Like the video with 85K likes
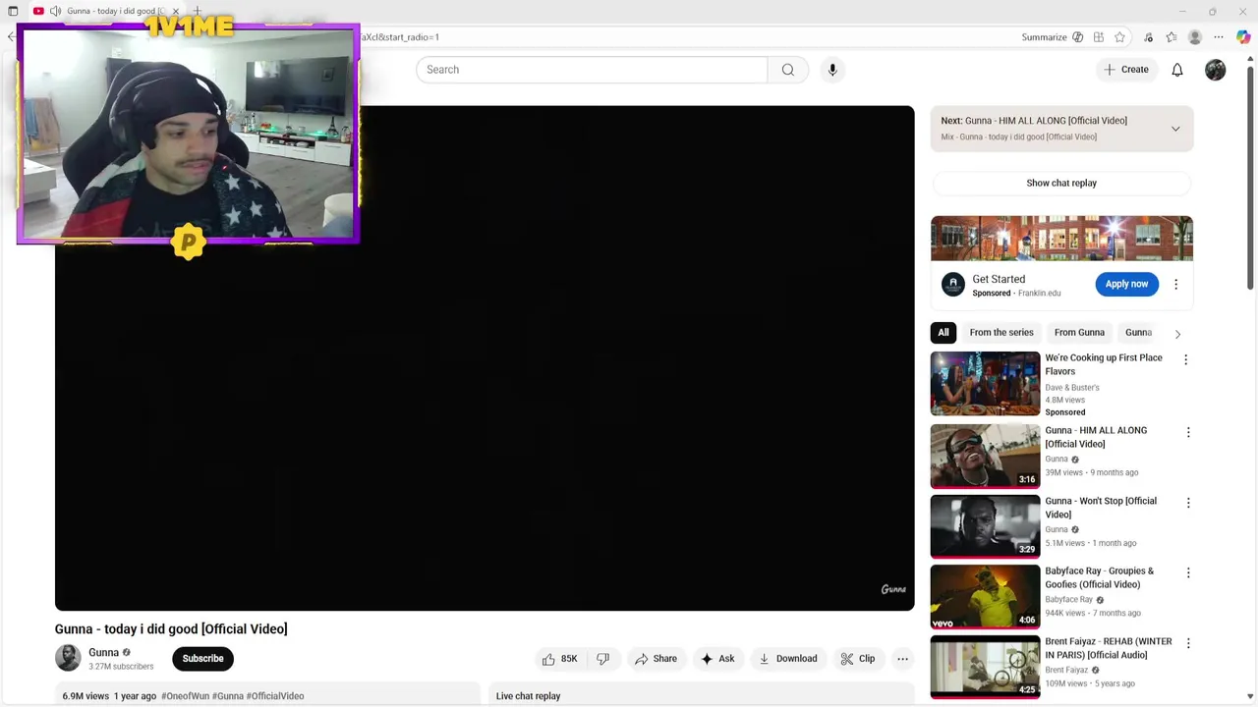The height and width of the screenshot is (707, 1258). [x=559, y=659]
